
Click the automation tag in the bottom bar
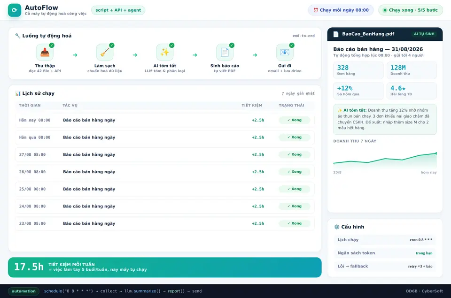click(23, 291)
